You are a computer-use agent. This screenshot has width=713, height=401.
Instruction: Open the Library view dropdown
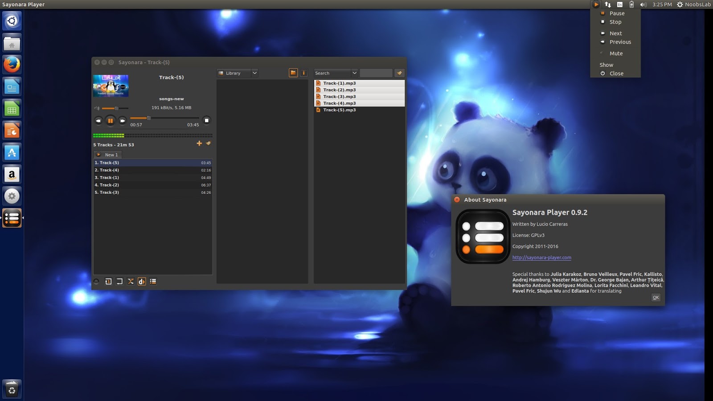click(x=238, y=73)
